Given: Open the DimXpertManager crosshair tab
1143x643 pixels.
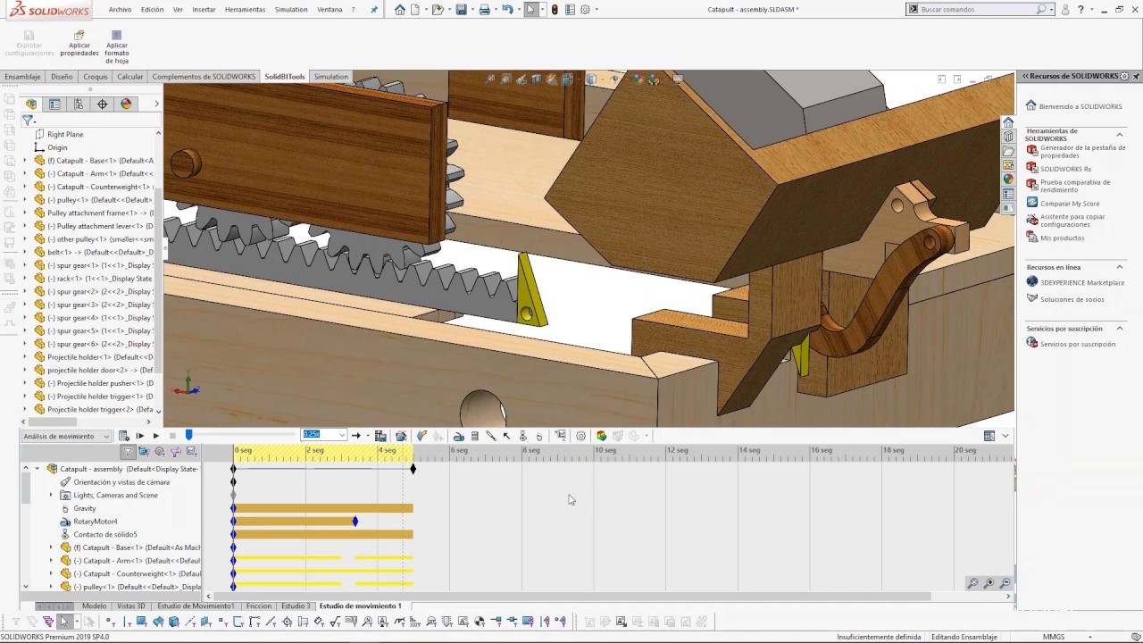Looking at the screenshot, I should 102,104.
